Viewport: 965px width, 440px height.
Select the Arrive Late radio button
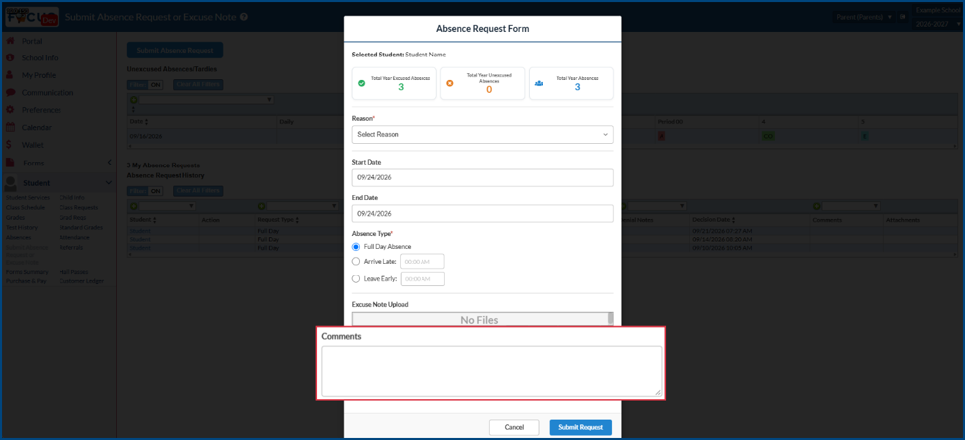pos(356,262)
